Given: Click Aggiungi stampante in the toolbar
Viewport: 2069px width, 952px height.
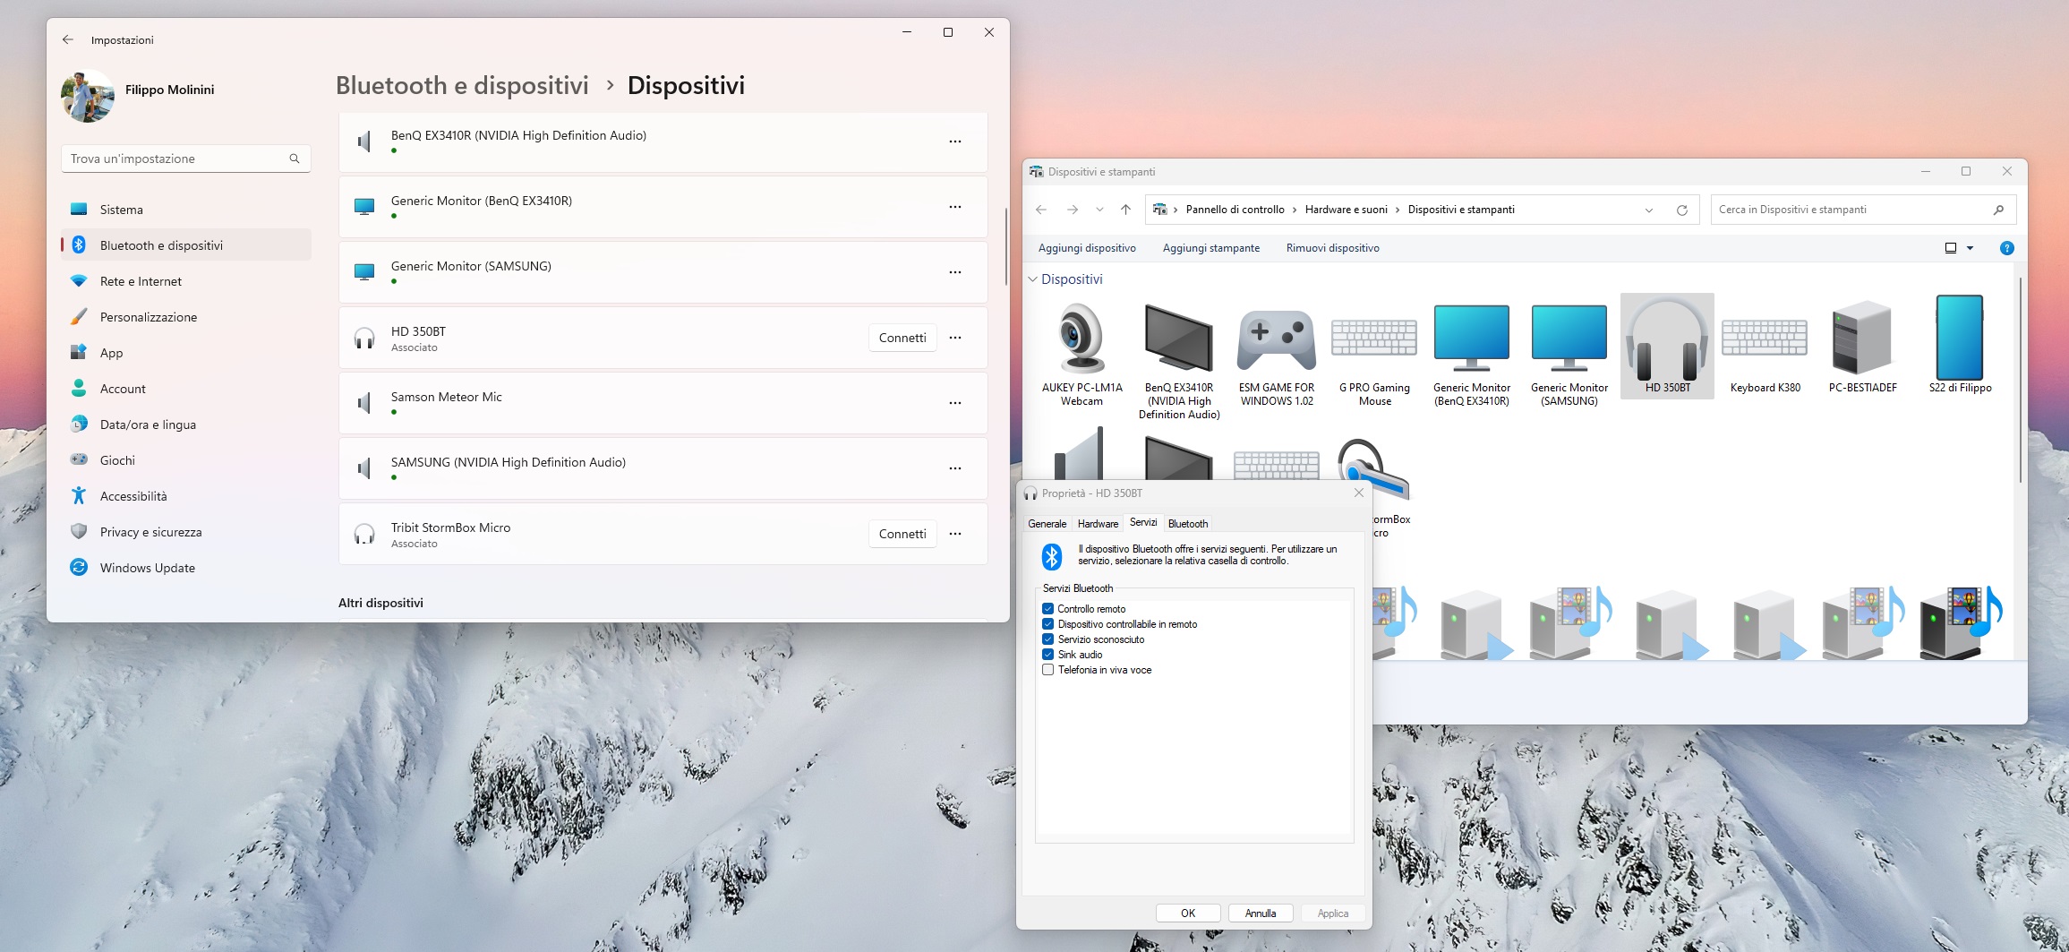Looking at the screenshot, I should point(1210,248).
